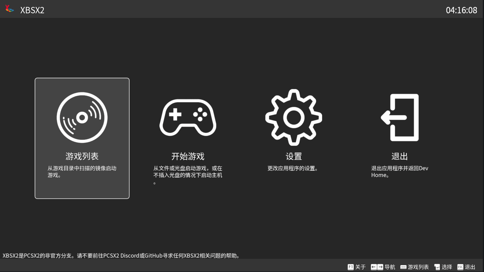Click the enter key icon for 选择
Screen dimensions: 484x272
pyautogui.click(x=437, y=267)
